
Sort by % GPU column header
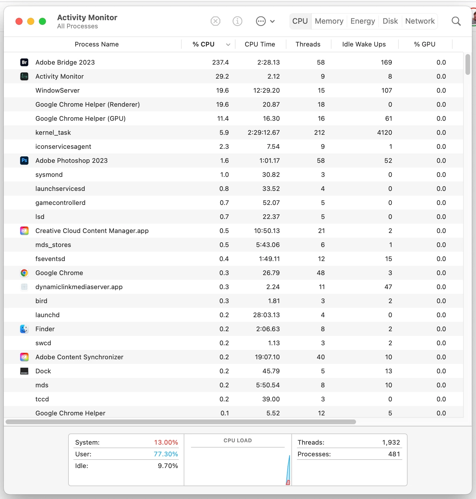click(425, 44)
